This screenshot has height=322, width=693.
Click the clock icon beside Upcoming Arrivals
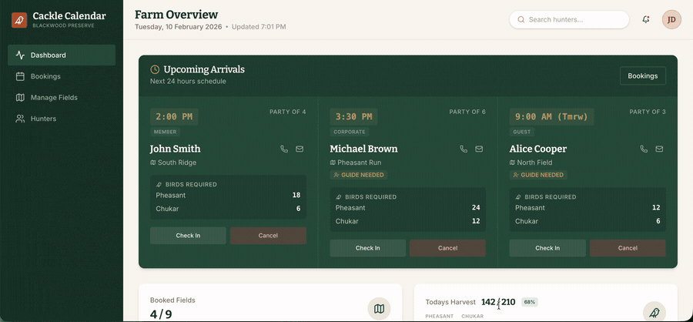coord(155,69)
